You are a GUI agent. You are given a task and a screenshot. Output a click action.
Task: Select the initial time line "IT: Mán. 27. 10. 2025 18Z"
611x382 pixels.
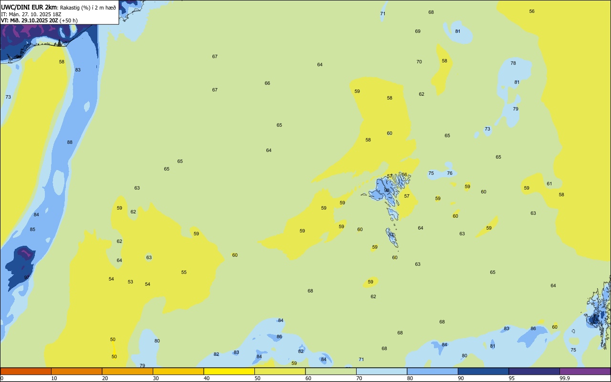coord(31,14)
